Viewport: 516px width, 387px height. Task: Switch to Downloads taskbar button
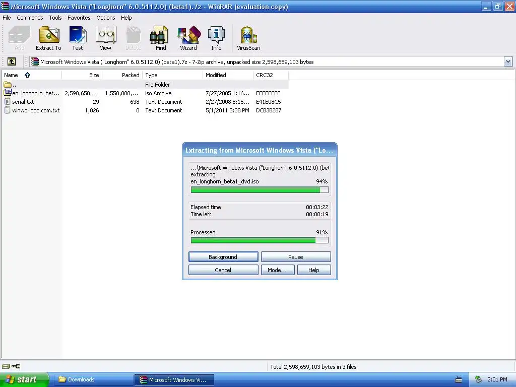(93, 380)
